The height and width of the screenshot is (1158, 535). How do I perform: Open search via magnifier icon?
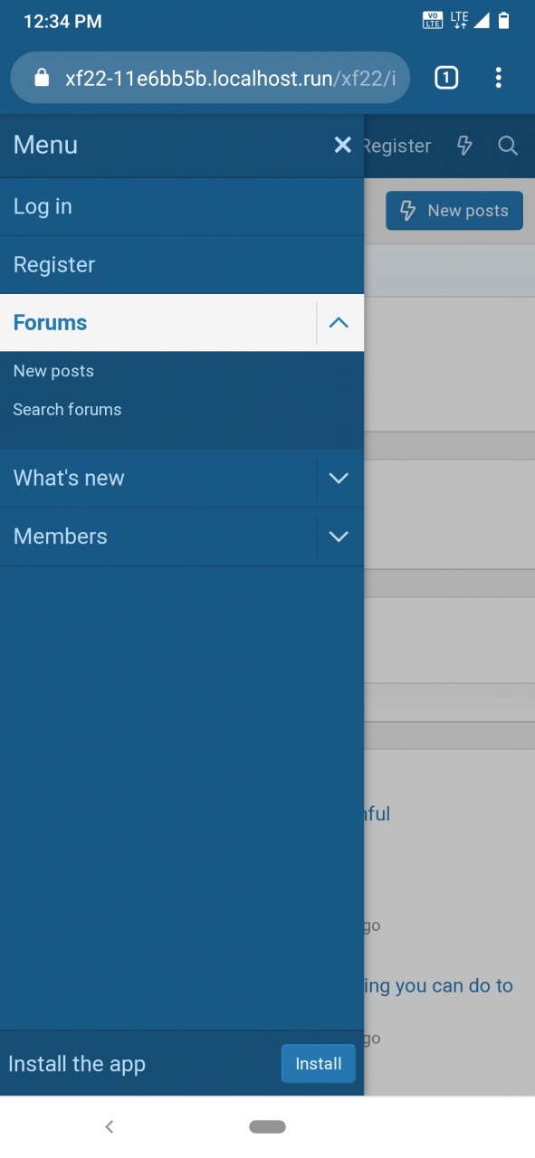(508, 146)
